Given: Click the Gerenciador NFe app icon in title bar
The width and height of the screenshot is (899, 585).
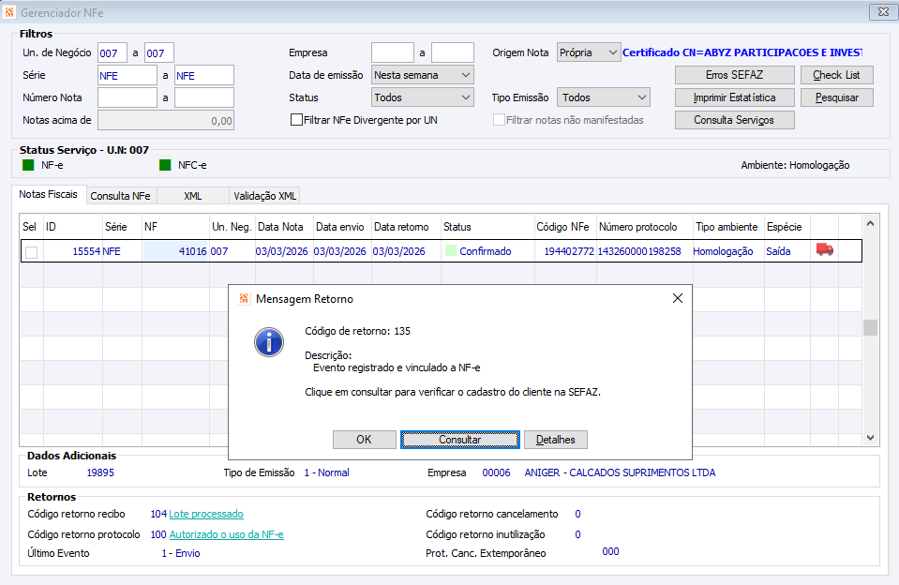Looking at the screenshot, I should [x=9, y=12].
